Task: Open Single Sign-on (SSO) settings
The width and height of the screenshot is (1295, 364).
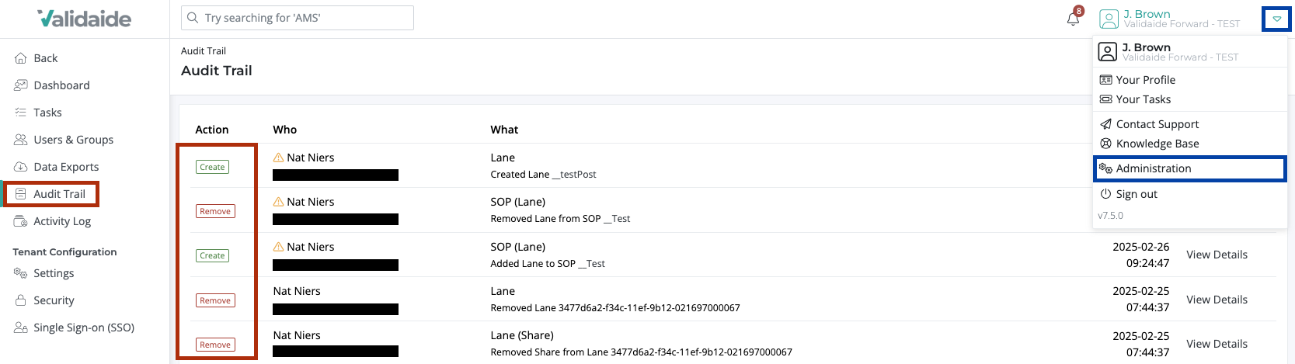Action: click(84, 328)
